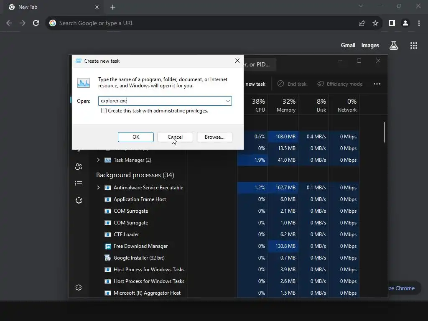The image size is (428, 321).
Task: Open the Images link
Action: click(x=370, y=45)
